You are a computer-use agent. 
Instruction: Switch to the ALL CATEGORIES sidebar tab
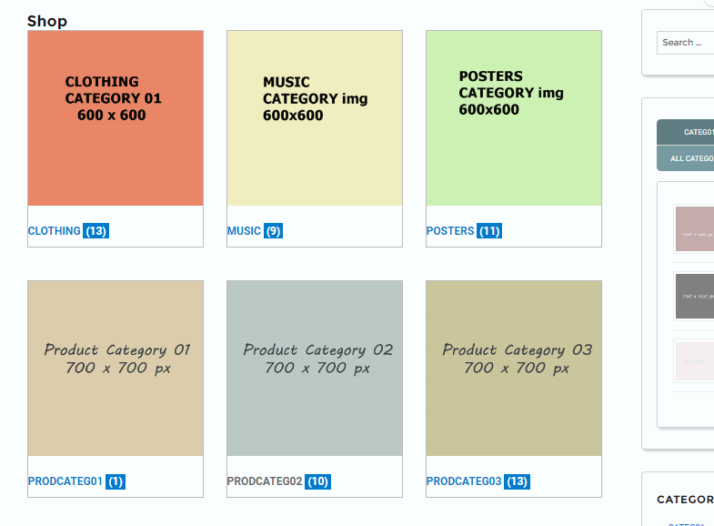pyautogui.click(x=685, y=158)
